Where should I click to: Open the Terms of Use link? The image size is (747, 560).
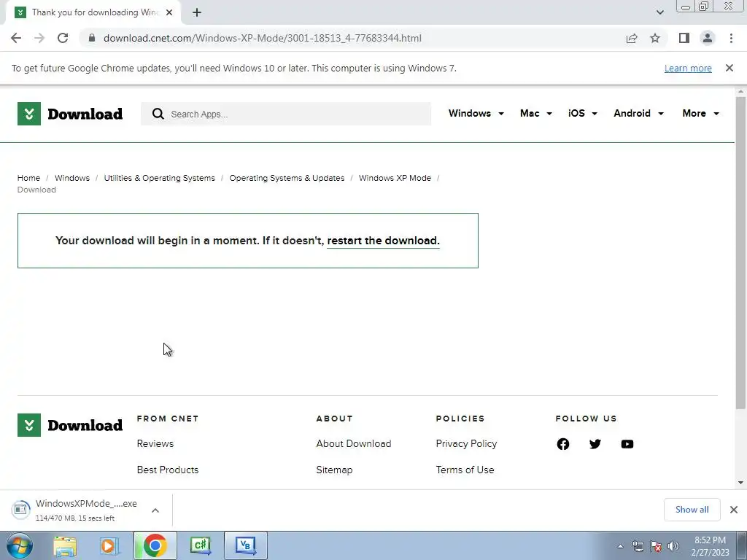coord(465,470)
